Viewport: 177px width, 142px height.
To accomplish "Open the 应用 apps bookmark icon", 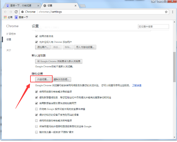I will [x=5, y=17].
